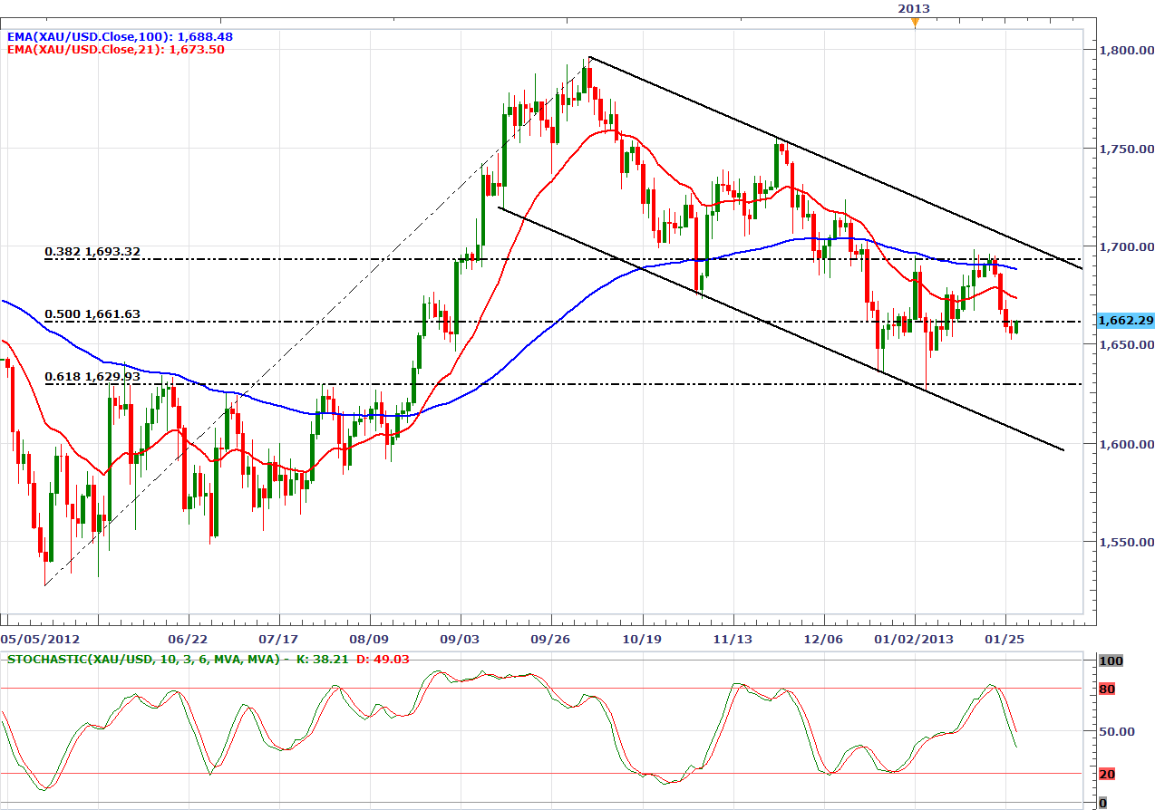Viewport: 1155px width, 810px height.
Task: Click the 05/05/2012 date on time axis
Action: 36,638
